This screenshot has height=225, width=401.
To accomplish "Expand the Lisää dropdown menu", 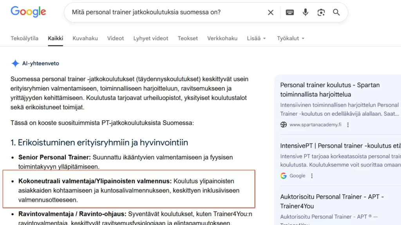I will coord(256,38).
